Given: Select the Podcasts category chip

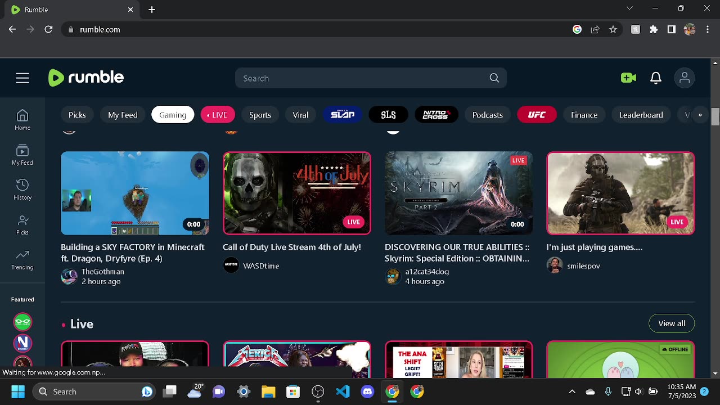Looking at the screenshot, I should (x=488, y=115).
